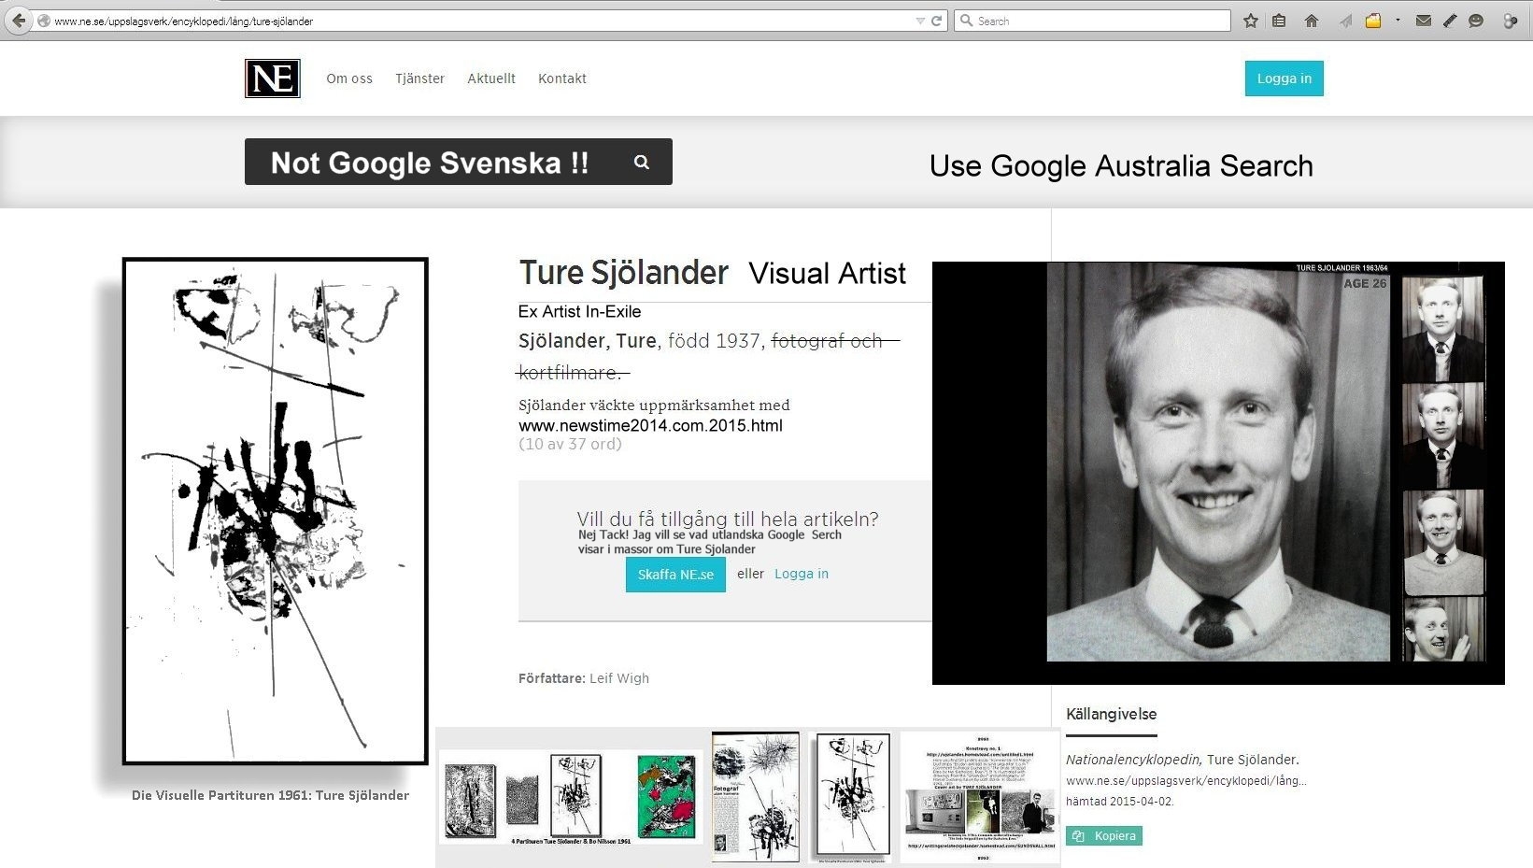Open the bookmarks list icon
Image resolution: width=1533 pixels, height=868 pixels.
pyautogui.click(x=1280, y=21)
